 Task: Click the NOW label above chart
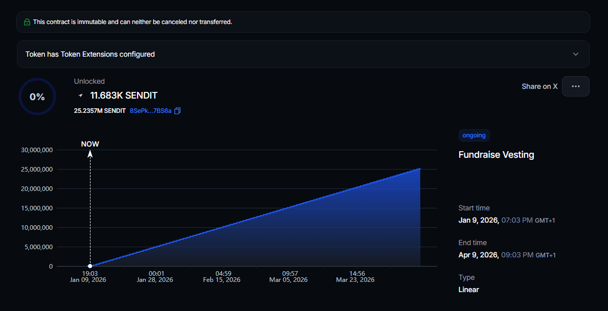[x=90, y=144]
